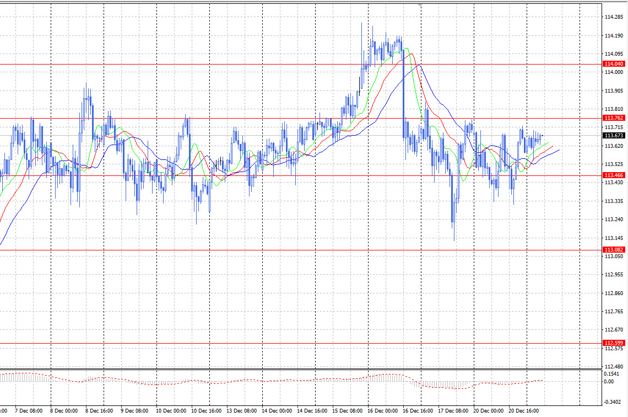The width and height of the screenshot is (628, 417).
Task: Click the '8 Dec 16:00' time label
Action: coord(99,411)
